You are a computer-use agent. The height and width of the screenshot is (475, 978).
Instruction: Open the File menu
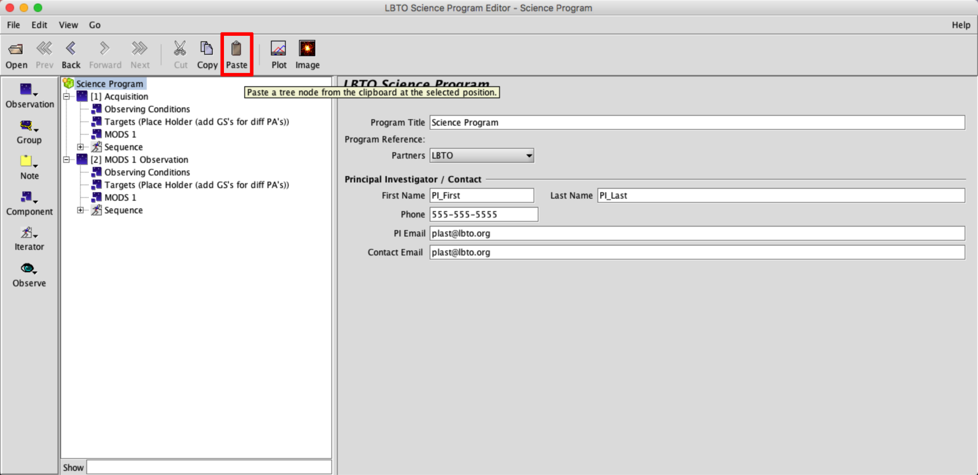click(13, 25)
